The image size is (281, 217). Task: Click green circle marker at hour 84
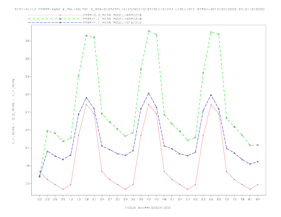coord(258,145)
